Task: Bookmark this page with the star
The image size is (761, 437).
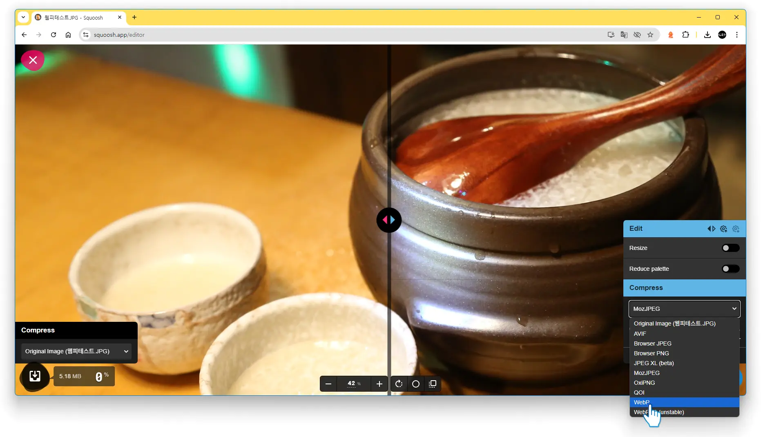Action: tap(650, 35)
